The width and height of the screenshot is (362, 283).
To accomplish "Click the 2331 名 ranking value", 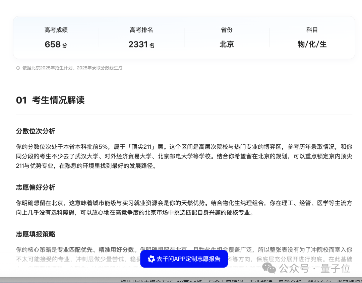I will tap(141, 44).
